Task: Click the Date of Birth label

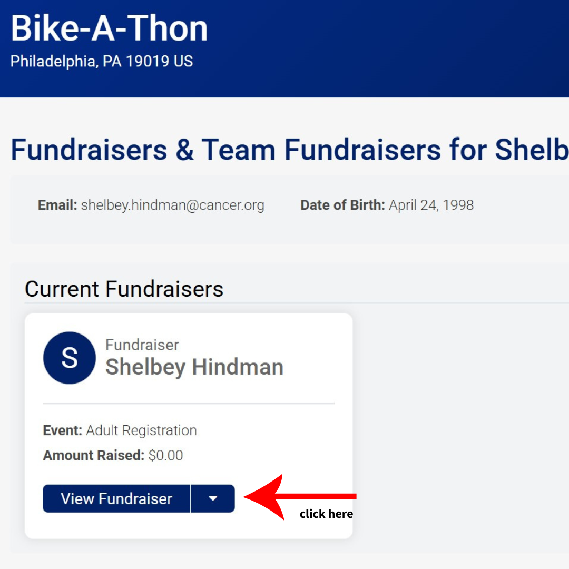Action: pos(342,205)
